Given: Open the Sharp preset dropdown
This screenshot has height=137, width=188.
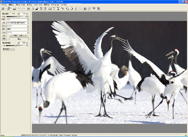Looking at the screenshot, I should [28, 26].
